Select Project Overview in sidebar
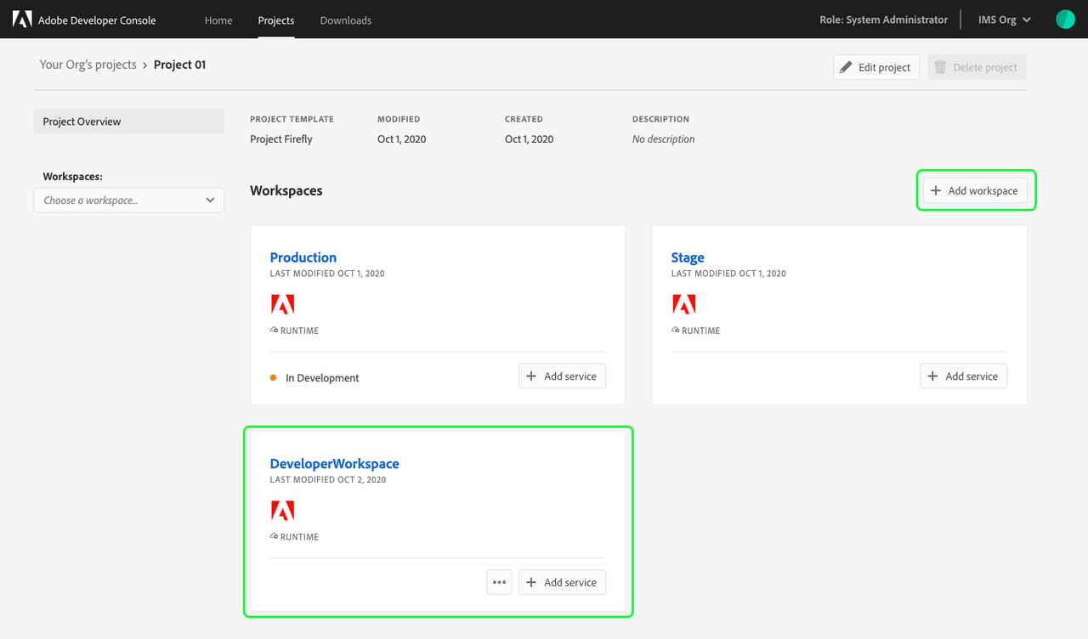This screenshot has width=1088, height=639. (x=129, y=122)
